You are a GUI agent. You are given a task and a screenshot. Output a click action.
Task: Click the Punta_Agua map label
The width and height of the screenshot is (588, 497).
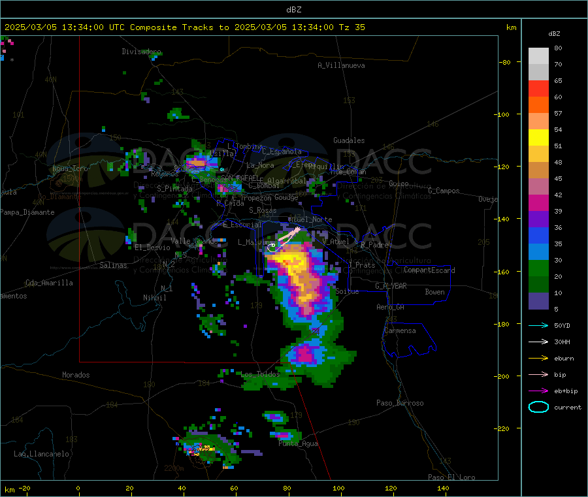pyautogui.click(x=298, y=443)
